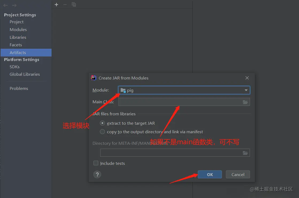The width and height of the screenshot is (299, 198).
Task: Close the Create JAR from Modules dialog
Action: pyautogui.click(x=247, y=78)
